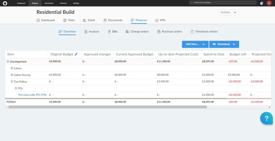Screen dimensions: 275x141
Task: Click the Residential Build title
Action: point(55,12)
